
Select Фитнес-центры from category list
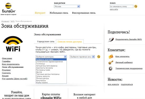click(51, 78)
